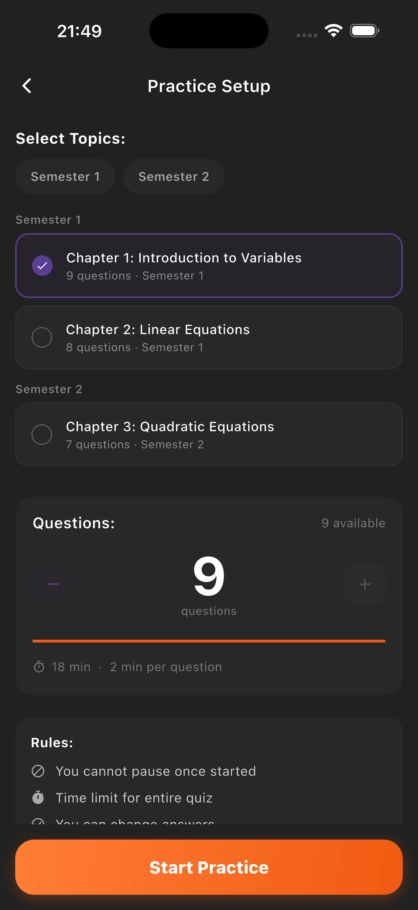Image resolution: width=418 pixels, height=910 pixels.
Task: Tap the timer icon beside Time limit rule
Action: coord(38,797)
